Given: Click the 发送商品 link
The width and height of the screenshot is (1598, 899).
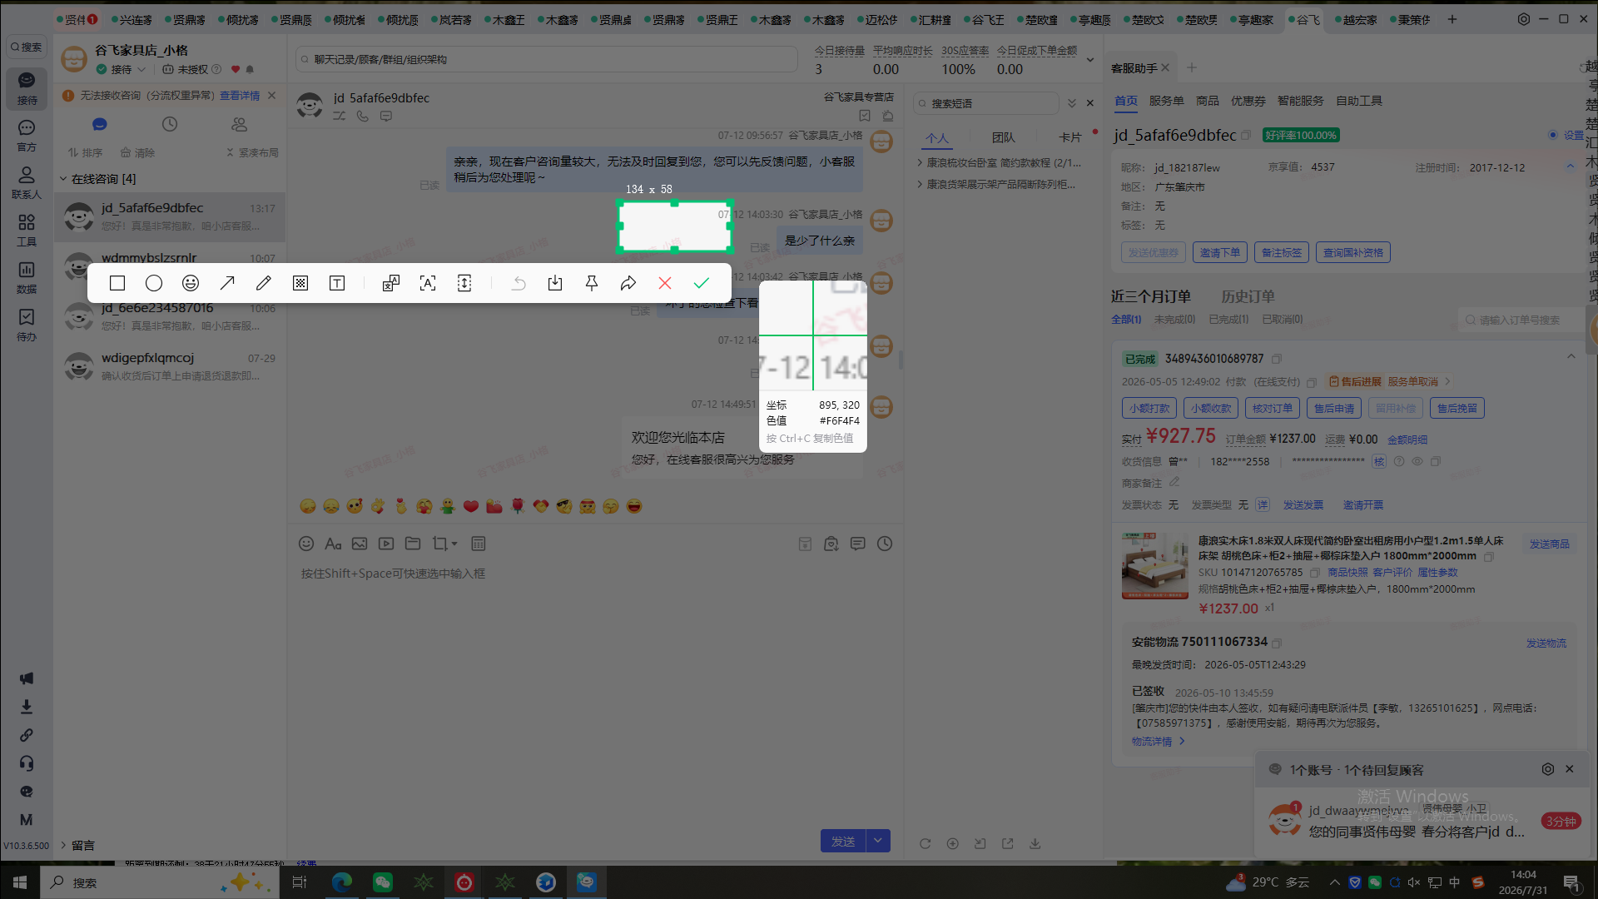Looking at the screenshot, I should (1550, 544).
